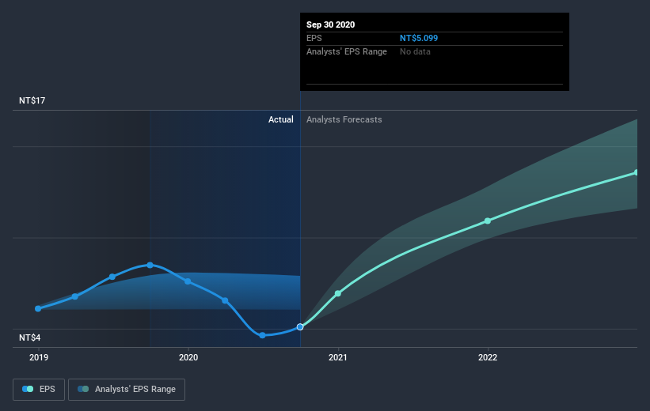
Task: Click the Analysts' EPS Range legend icon
Action: pos(83,389)
